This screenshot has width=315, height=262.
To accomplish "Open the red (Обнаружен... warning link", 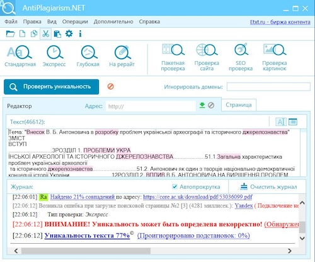I will [x=282, y=224].
